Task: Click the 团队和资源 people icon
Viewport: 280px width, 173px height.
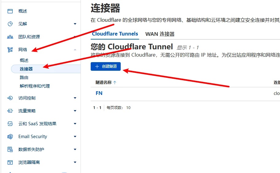Action: (10, 37)
